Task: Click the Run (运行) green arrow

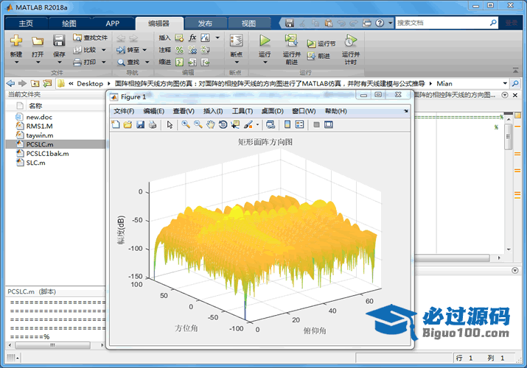Action: pyautogui.click(x=265, y=40)
